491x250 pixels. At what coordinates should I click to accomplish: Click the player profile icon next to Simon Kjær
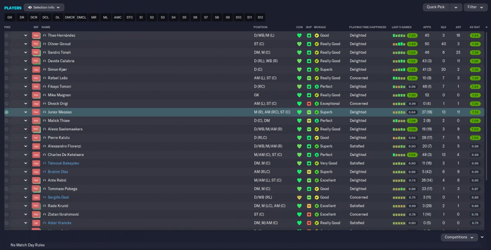click(44, 70)
